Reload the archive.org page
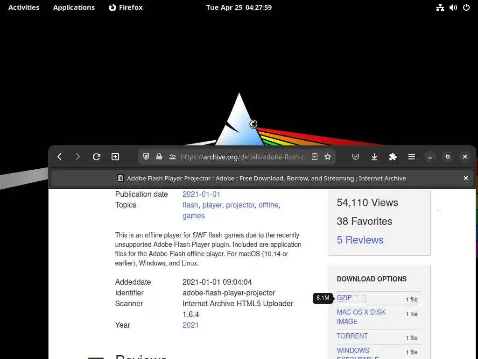 click(x=97, y=157)
